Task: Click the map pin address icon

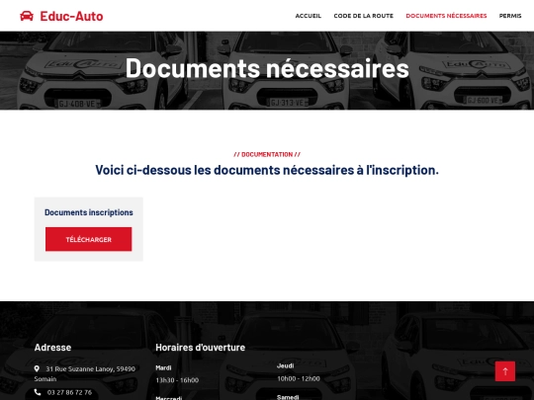Action: click(x=37, y=368)
